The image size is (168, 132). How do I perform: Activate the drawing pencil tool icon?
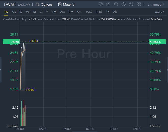coord(108,5)
